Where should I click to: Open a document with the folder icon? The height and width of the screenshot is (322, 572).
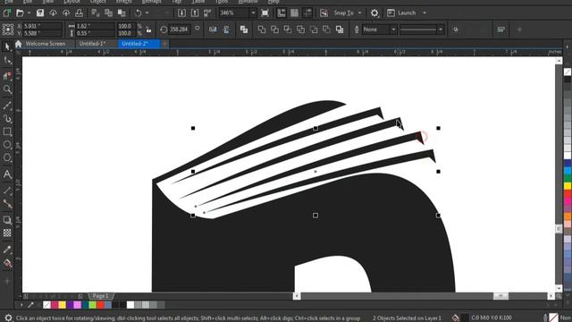click(20, 13)
